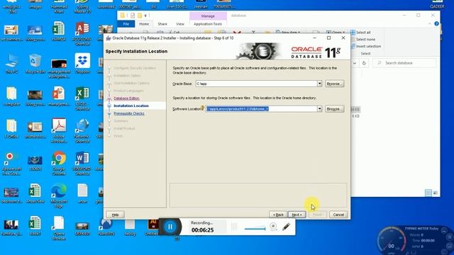Open Dropbox desktop shortcut
The image size is (454, 255).
coord(82,64)
